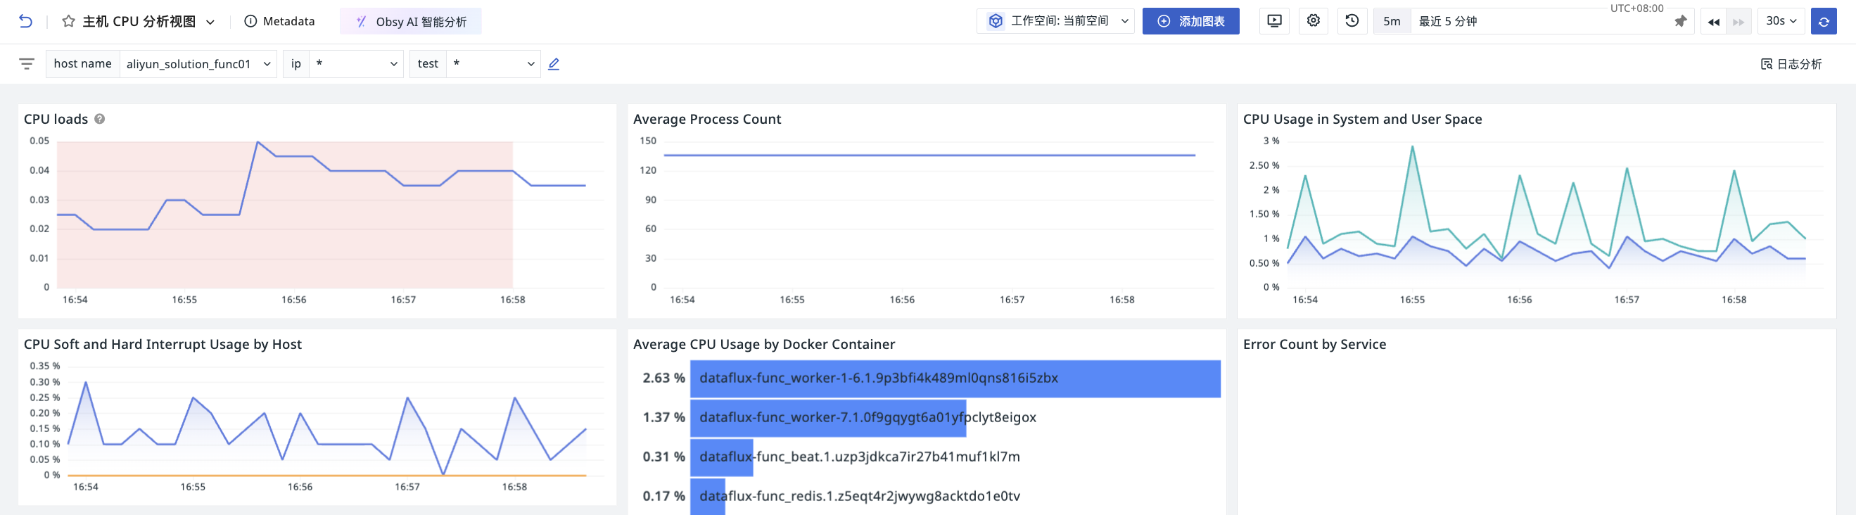Enter fullscreen presentation mode icon
1856x515 pixels.
click(1274, 21)
